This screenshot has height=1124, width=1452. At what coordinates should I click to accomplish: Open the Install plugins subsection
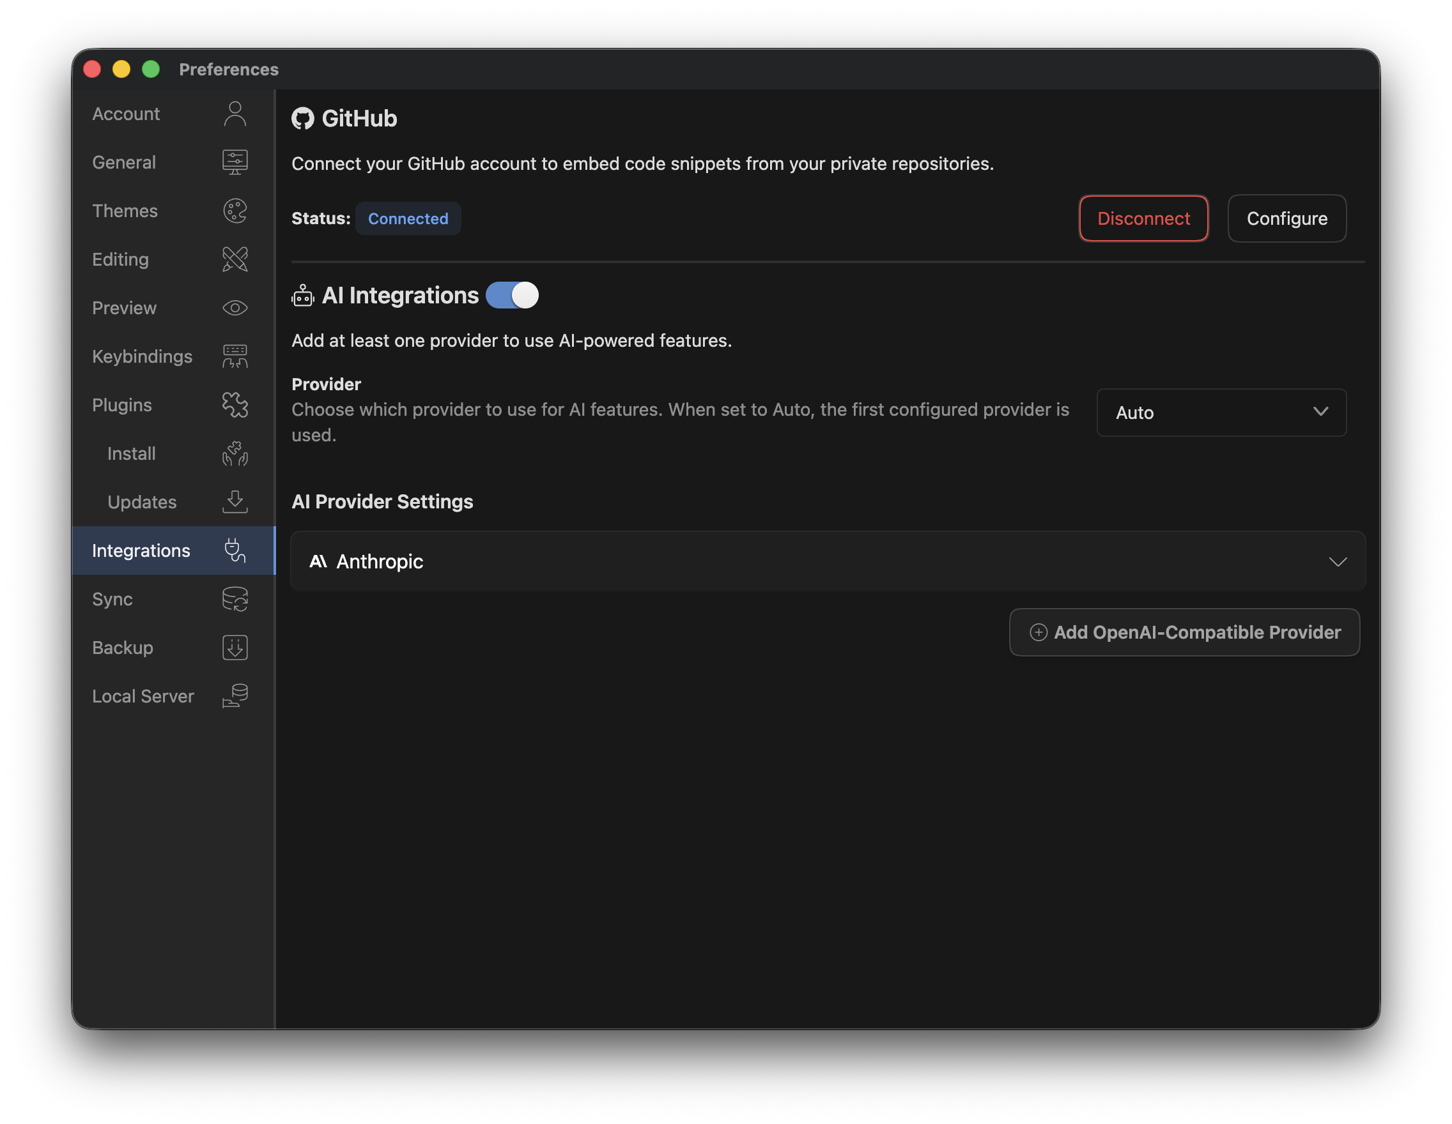coord(173,453)
